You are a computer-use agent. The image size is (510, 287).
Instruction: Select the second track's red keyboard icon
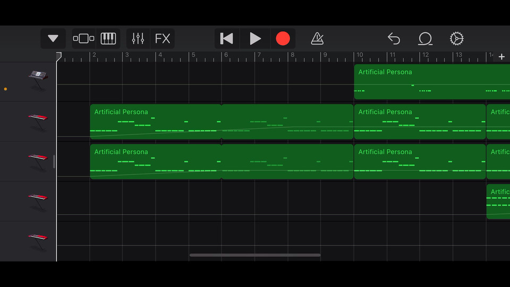click(x=38, y=122)
